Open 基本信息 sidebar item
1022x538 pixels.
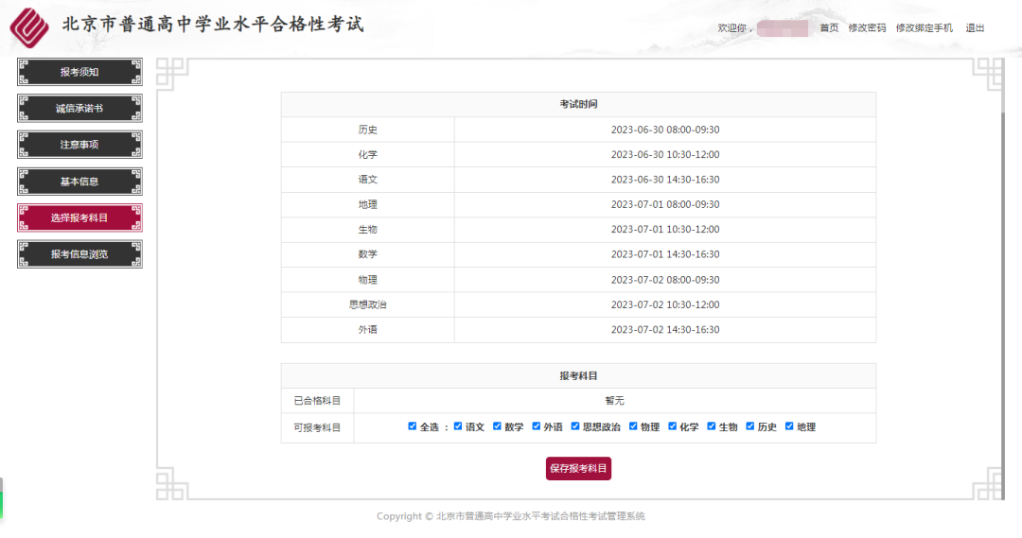79,182
